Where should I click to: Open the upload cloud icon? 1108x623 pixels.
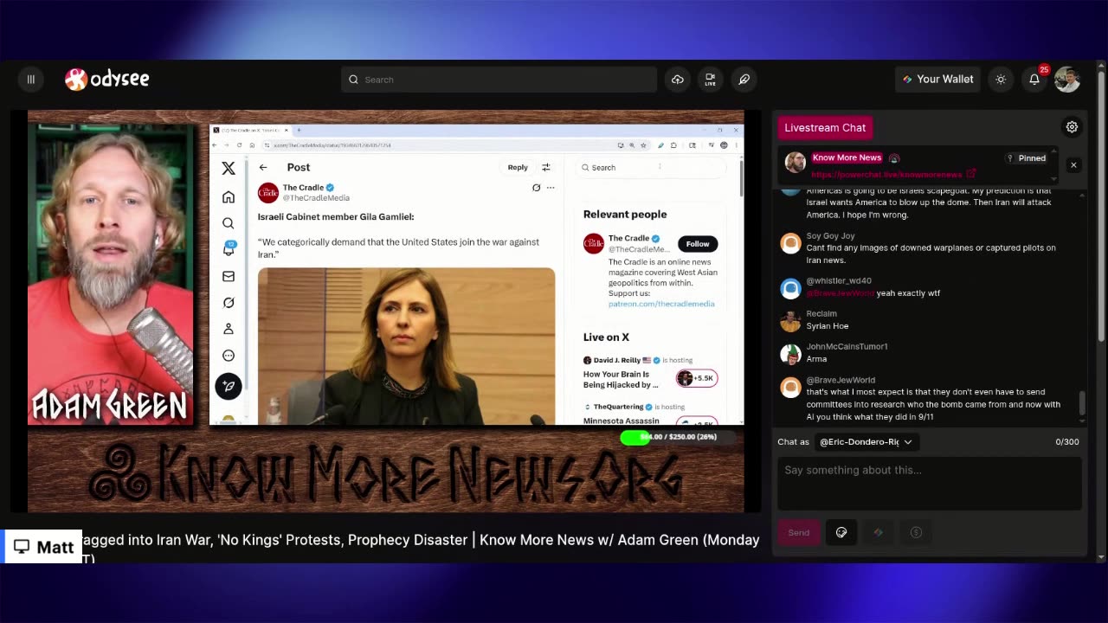678,80
